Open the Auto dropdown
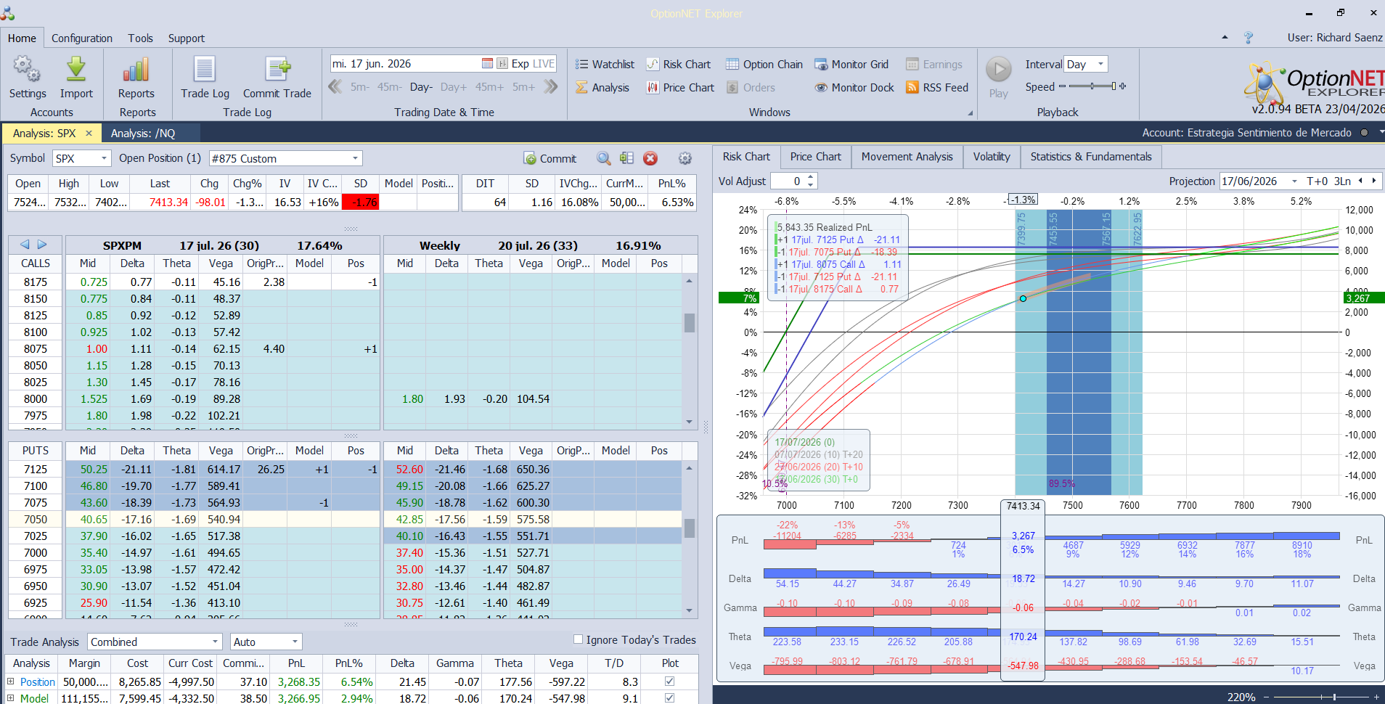 (x=295, y=642)
